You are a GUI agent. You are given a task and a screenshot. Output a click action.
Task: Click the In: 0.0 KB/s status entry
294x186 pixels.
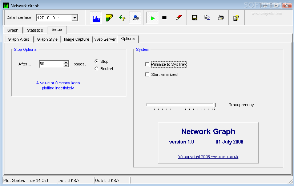pyautogui.click(x=75, y=181)
